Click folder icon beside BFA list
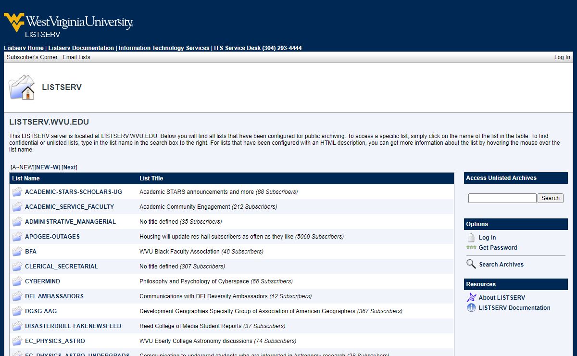Image resolution: width=577 pixels, height=356 pixels. pos(17,252)
